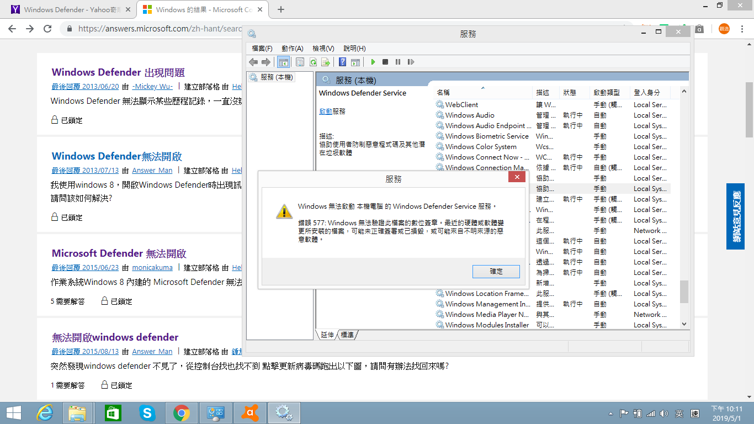Image resolution: width=754 pixels, height=424 pixels.
Task: Open Internet Explorer from the taskbar
Action: click(45, 412)
